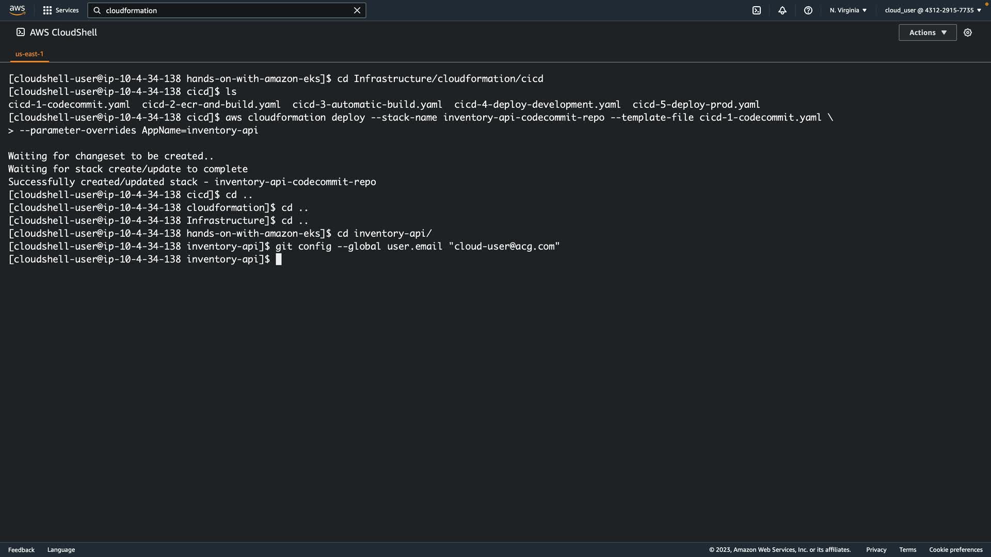
Task: Open CloudShell icon in top navigation
Action: [757, 10]
